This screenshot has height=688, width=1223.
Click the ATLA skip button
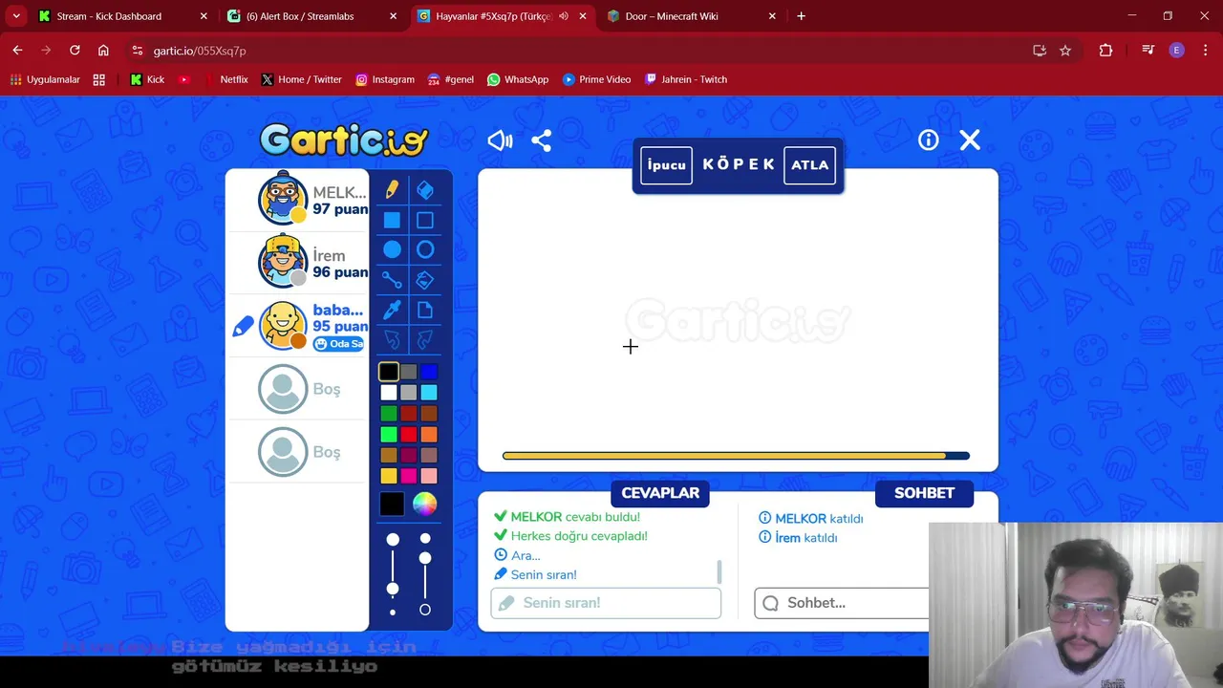(x=810, y=165)
